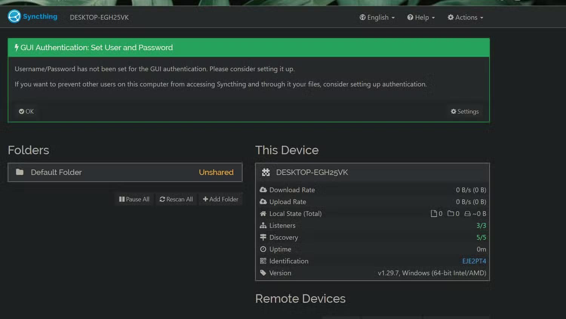Open the Actions menu

click(x=465, y=17)
